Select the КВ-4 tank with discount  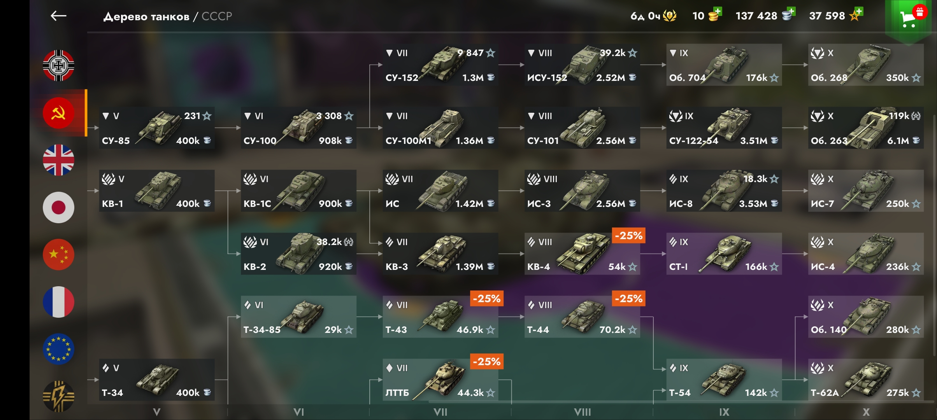(582, 254)
